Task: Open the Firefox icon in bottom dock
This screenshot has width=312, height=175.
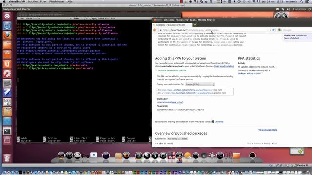Action: pyautogui.click(x=126, y=156)
